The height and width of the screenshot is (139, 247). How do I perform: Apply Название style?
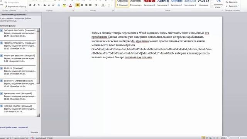click(x=203, y=3)
